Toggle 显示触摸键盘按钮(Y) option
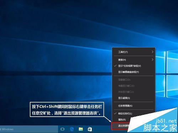This screenshot has width=178, height=133. click(x=133, y=72)
